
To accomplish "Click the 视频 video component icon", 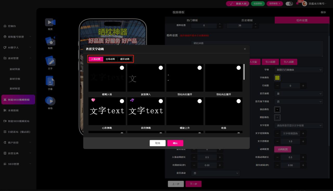I will 50,23.
